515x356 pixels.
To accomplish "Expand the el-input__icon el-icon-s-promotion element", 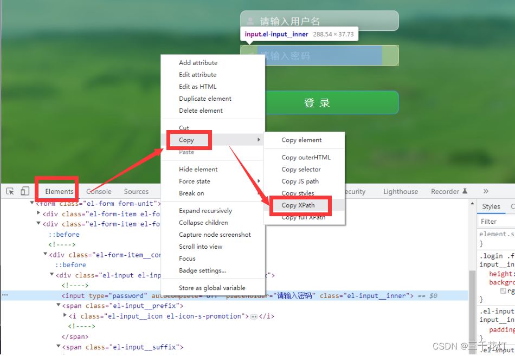I will (x=65, y=316).
